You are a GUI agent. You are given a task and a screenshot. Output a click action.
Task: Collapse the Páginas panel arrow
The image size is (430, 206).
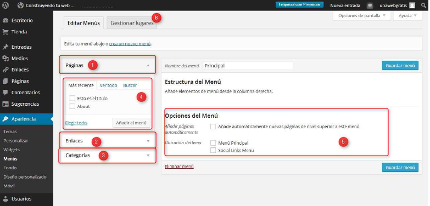point(148,65)
